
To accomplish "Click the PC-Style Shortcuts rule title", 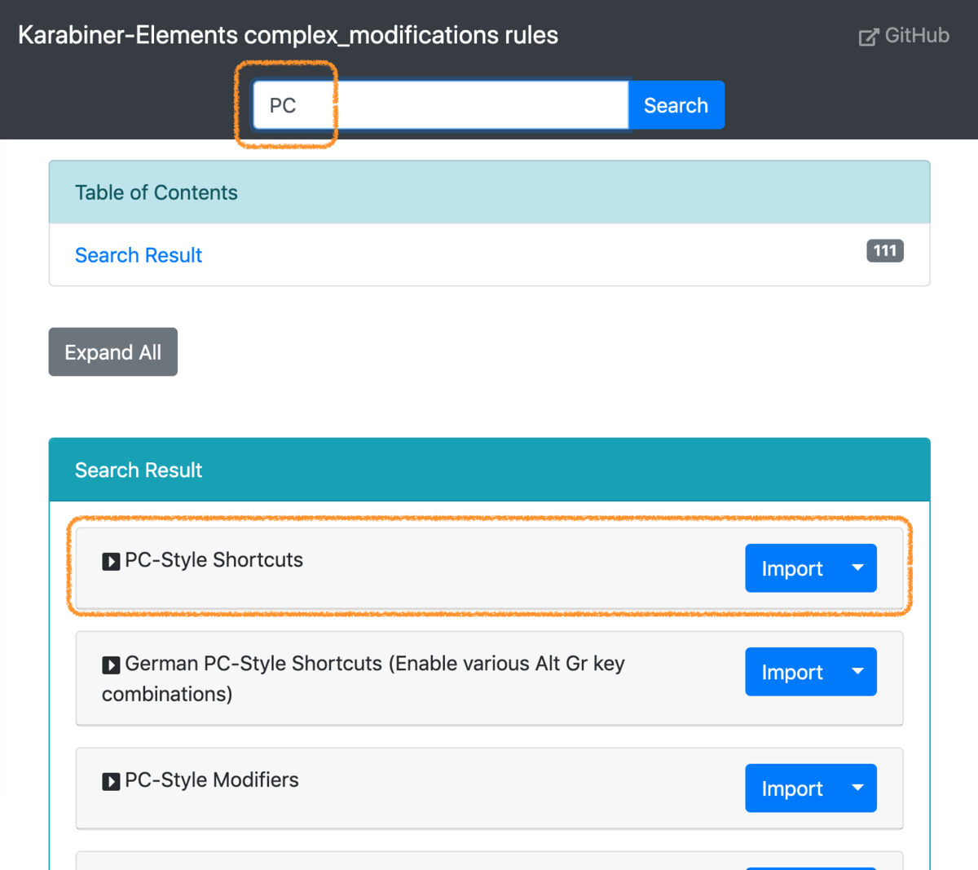I will click(214, 560).
